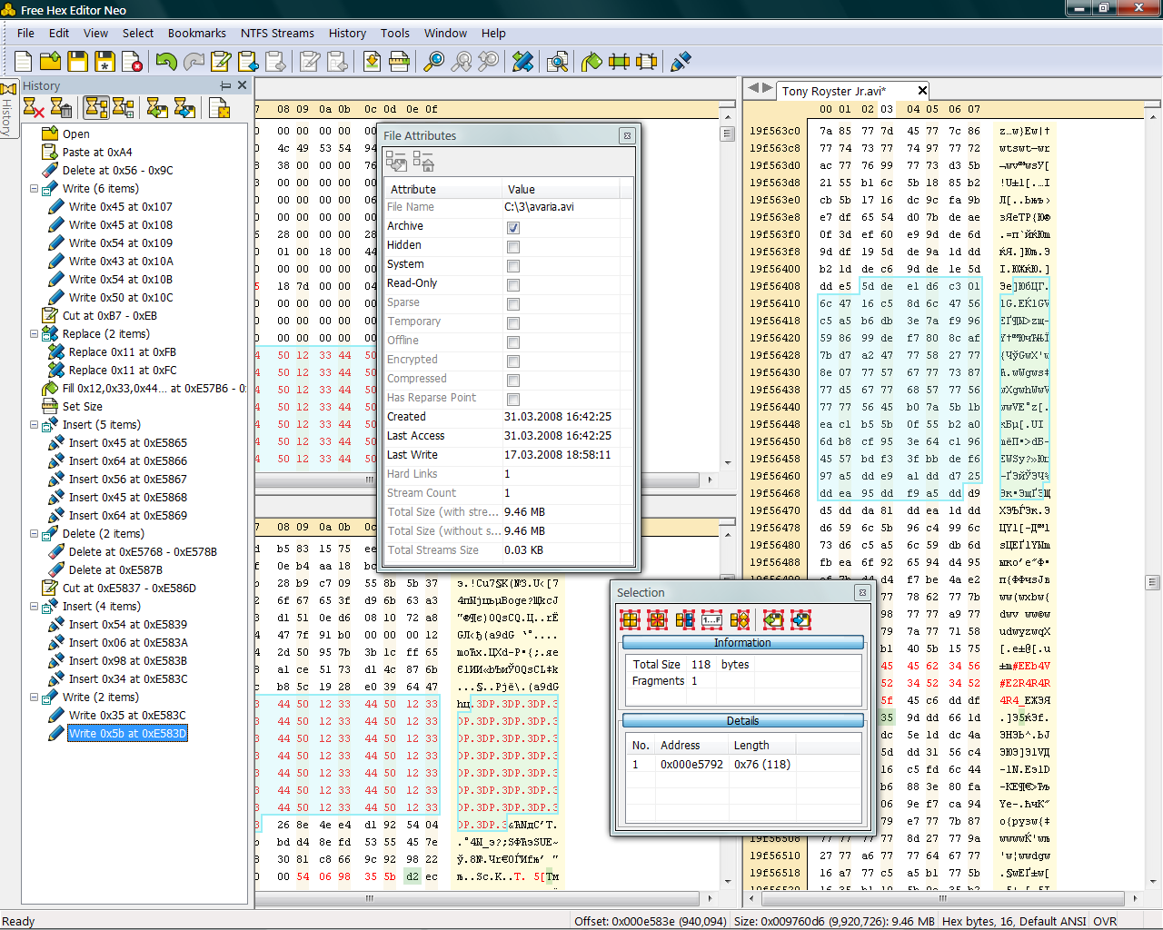This screenshot has height=930, width=1163.
Task: Click the Select All icon in Selection panel
Action: coord(631,619)
